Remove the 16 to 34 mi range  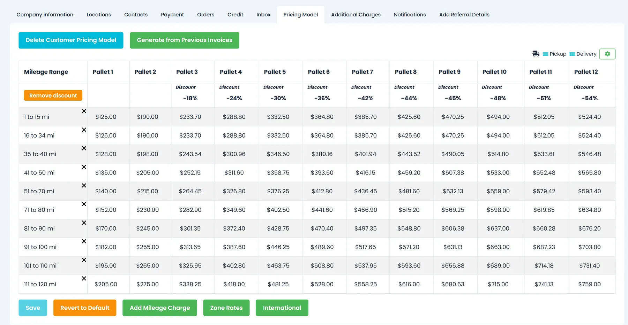point(84,130)
